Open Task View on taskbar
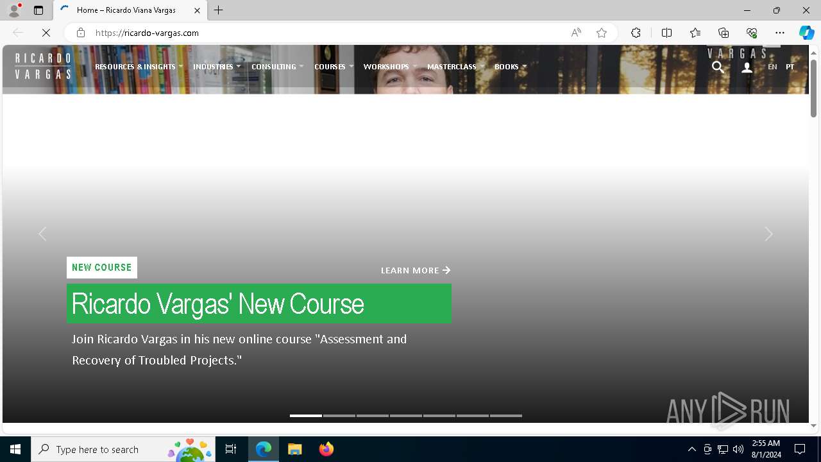Viewport: 821px width, 462px height. point(231,449)
